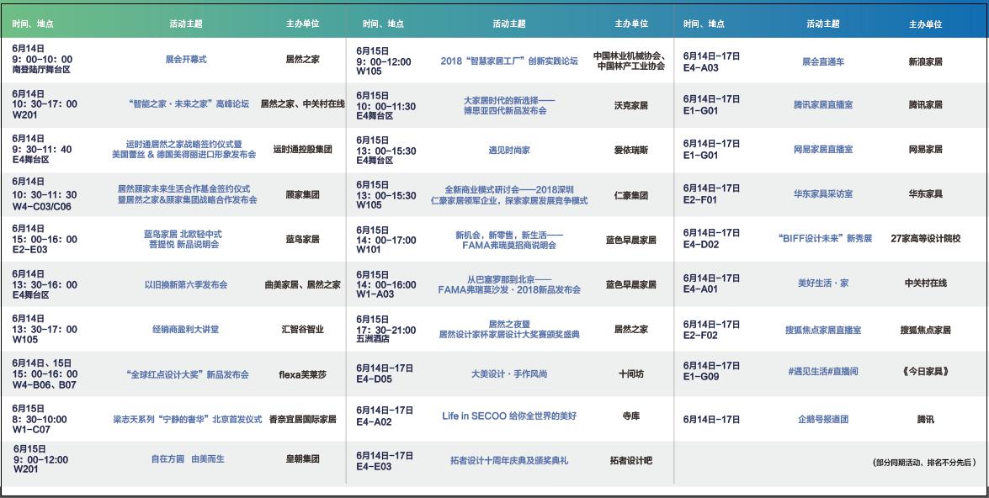The width and height of the screenshot is (989, 498).
Task: Select the organizer 中关村在线 beside 美好生活·家
Action: pos(925,283)
